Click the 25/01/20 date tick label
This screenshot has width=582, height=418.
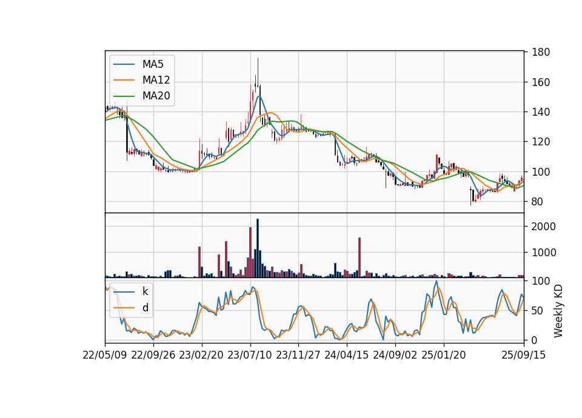[x=444, y=355]
